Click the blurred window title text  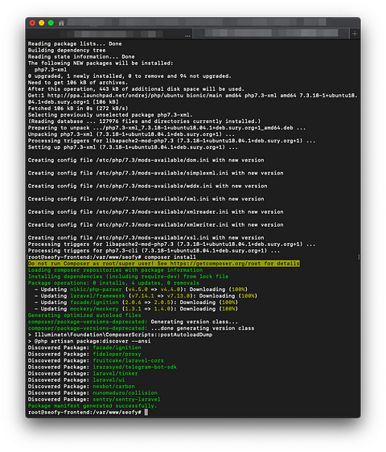[197, 23]
